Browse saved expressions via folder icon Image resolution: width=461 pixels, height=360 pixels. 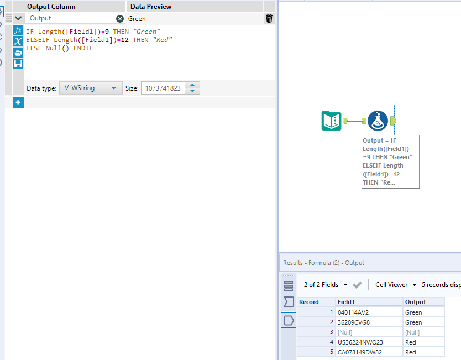point(18,53)
